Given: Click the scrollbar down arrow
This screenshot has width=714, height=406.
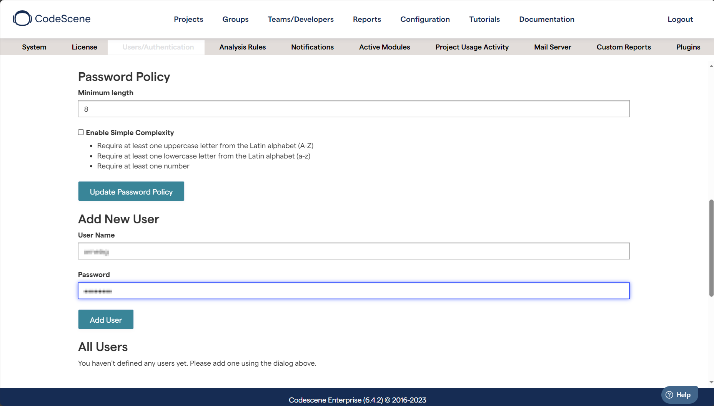Looking at the screenshot, I should tap(711, 382).
